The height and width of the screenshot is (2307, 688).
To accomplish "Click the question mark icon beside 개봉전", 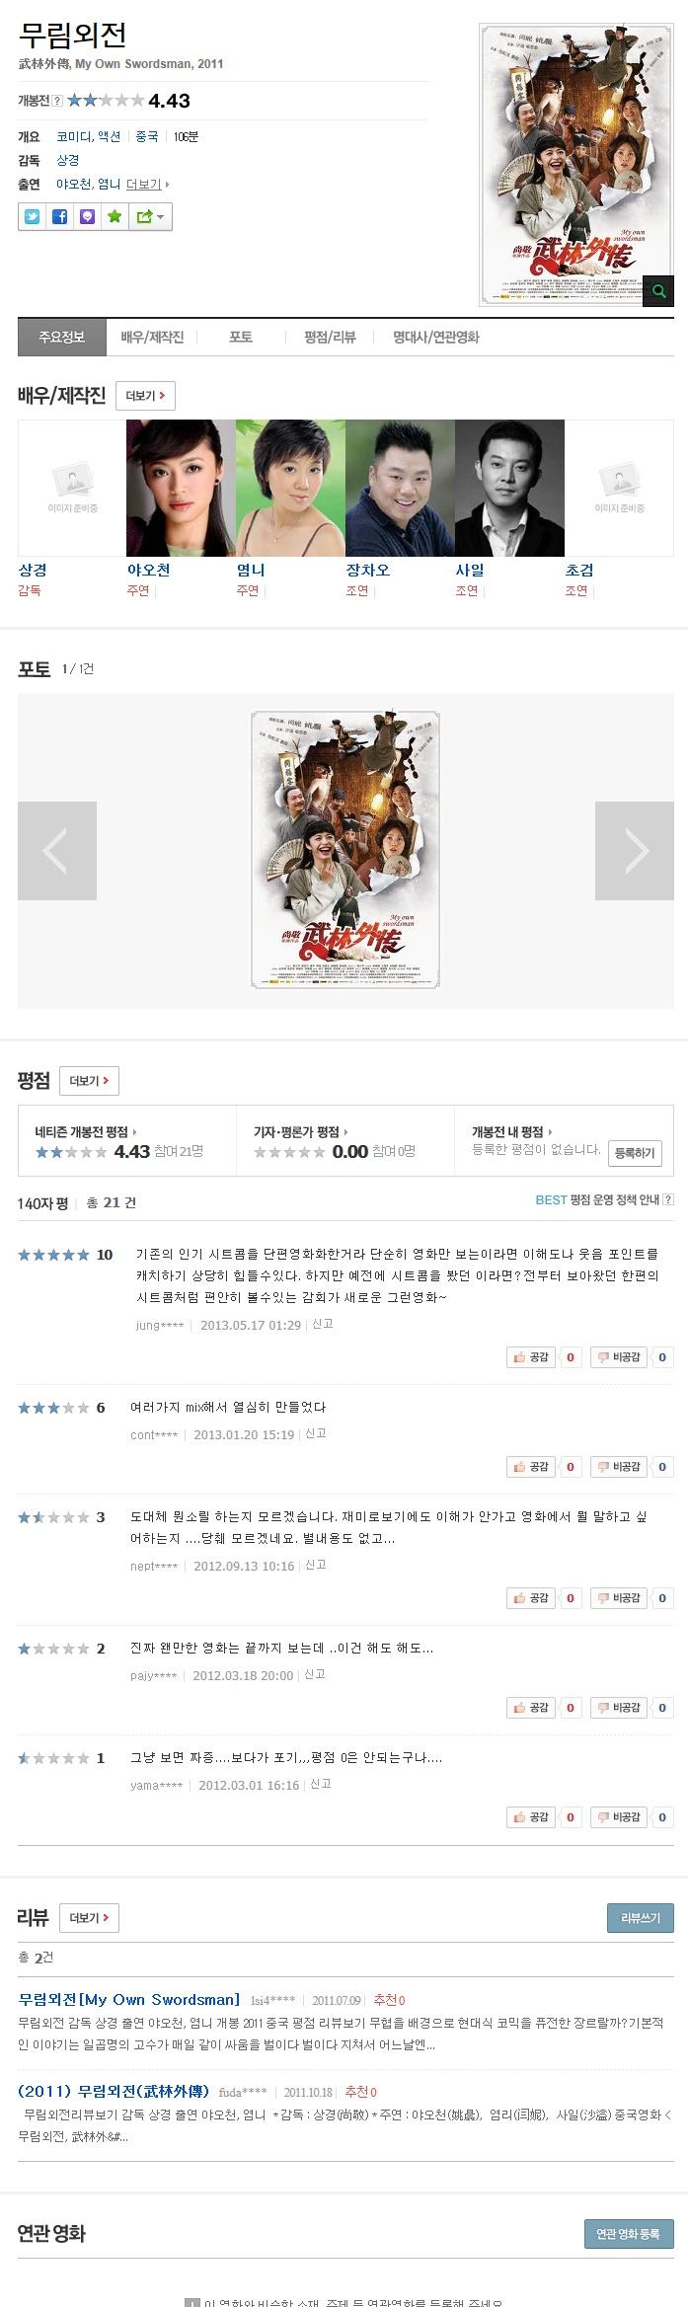I will pyautogui.click(x=57, y=101).
